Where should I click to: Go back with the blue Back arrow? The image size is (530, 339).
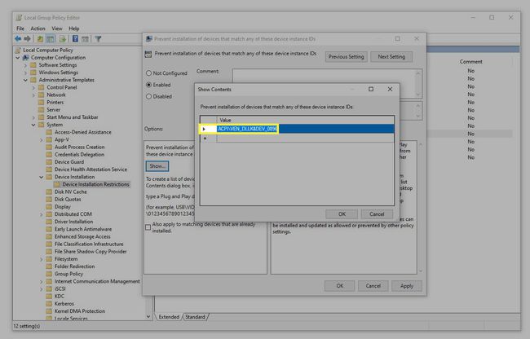click(18, 39)
